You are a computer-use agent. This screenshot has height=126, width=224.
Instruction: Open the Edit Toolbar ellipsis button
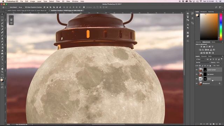(2, 75)
